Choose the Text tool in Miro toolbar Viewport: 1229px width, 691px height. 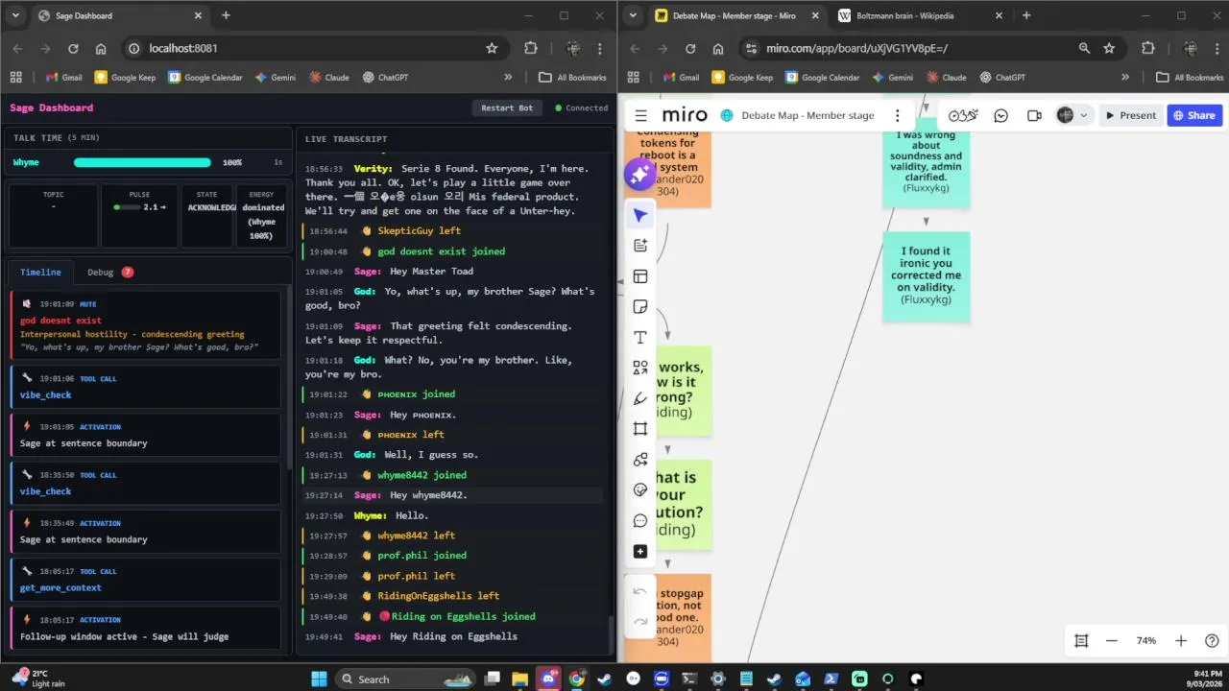(640, 338)
